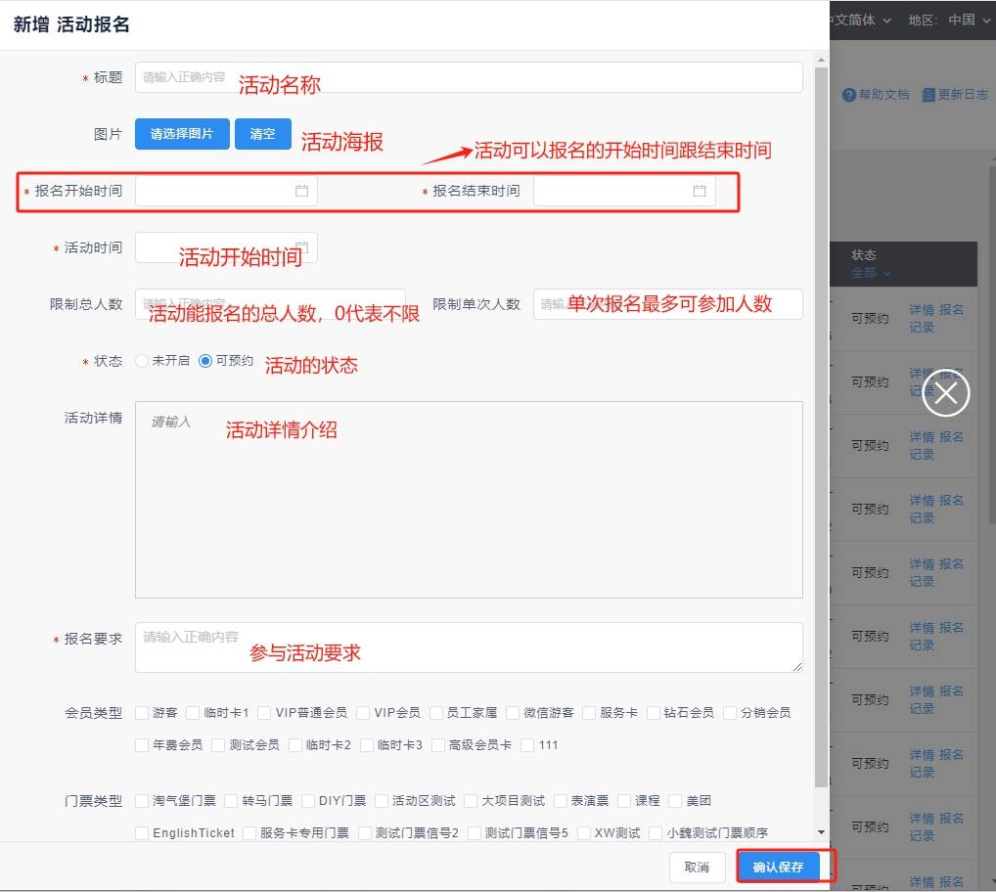Image resolution: width=996 pixels, height=892 pixels.
Task: Open calendar icon in 报名结束时间 field
Action: (x=700, y=192)
